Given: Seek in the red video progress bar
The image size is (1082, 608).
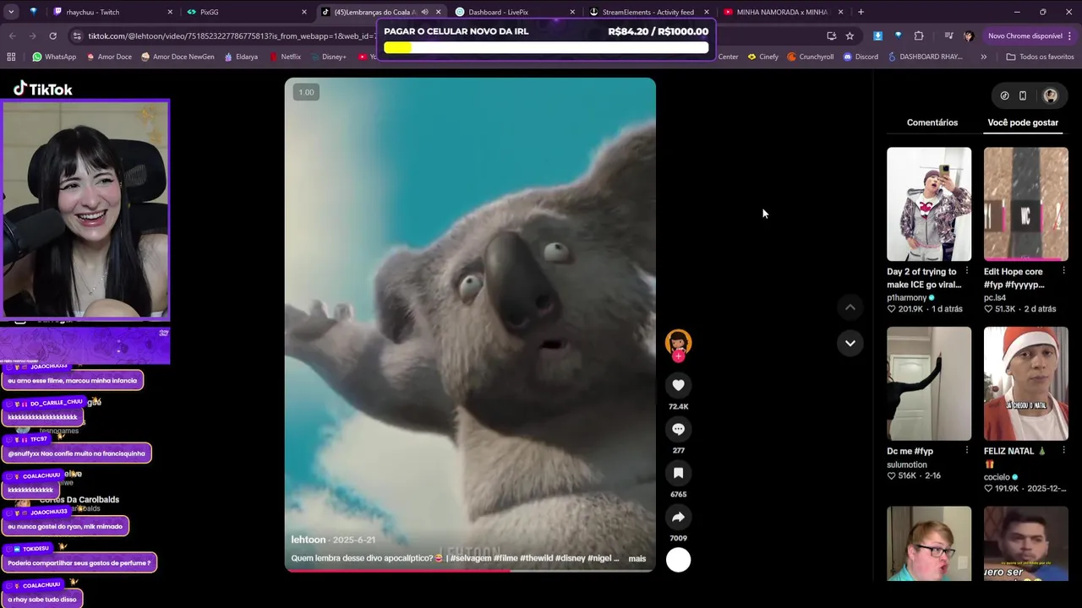Looking at the screenshot, I should point(470,570).
